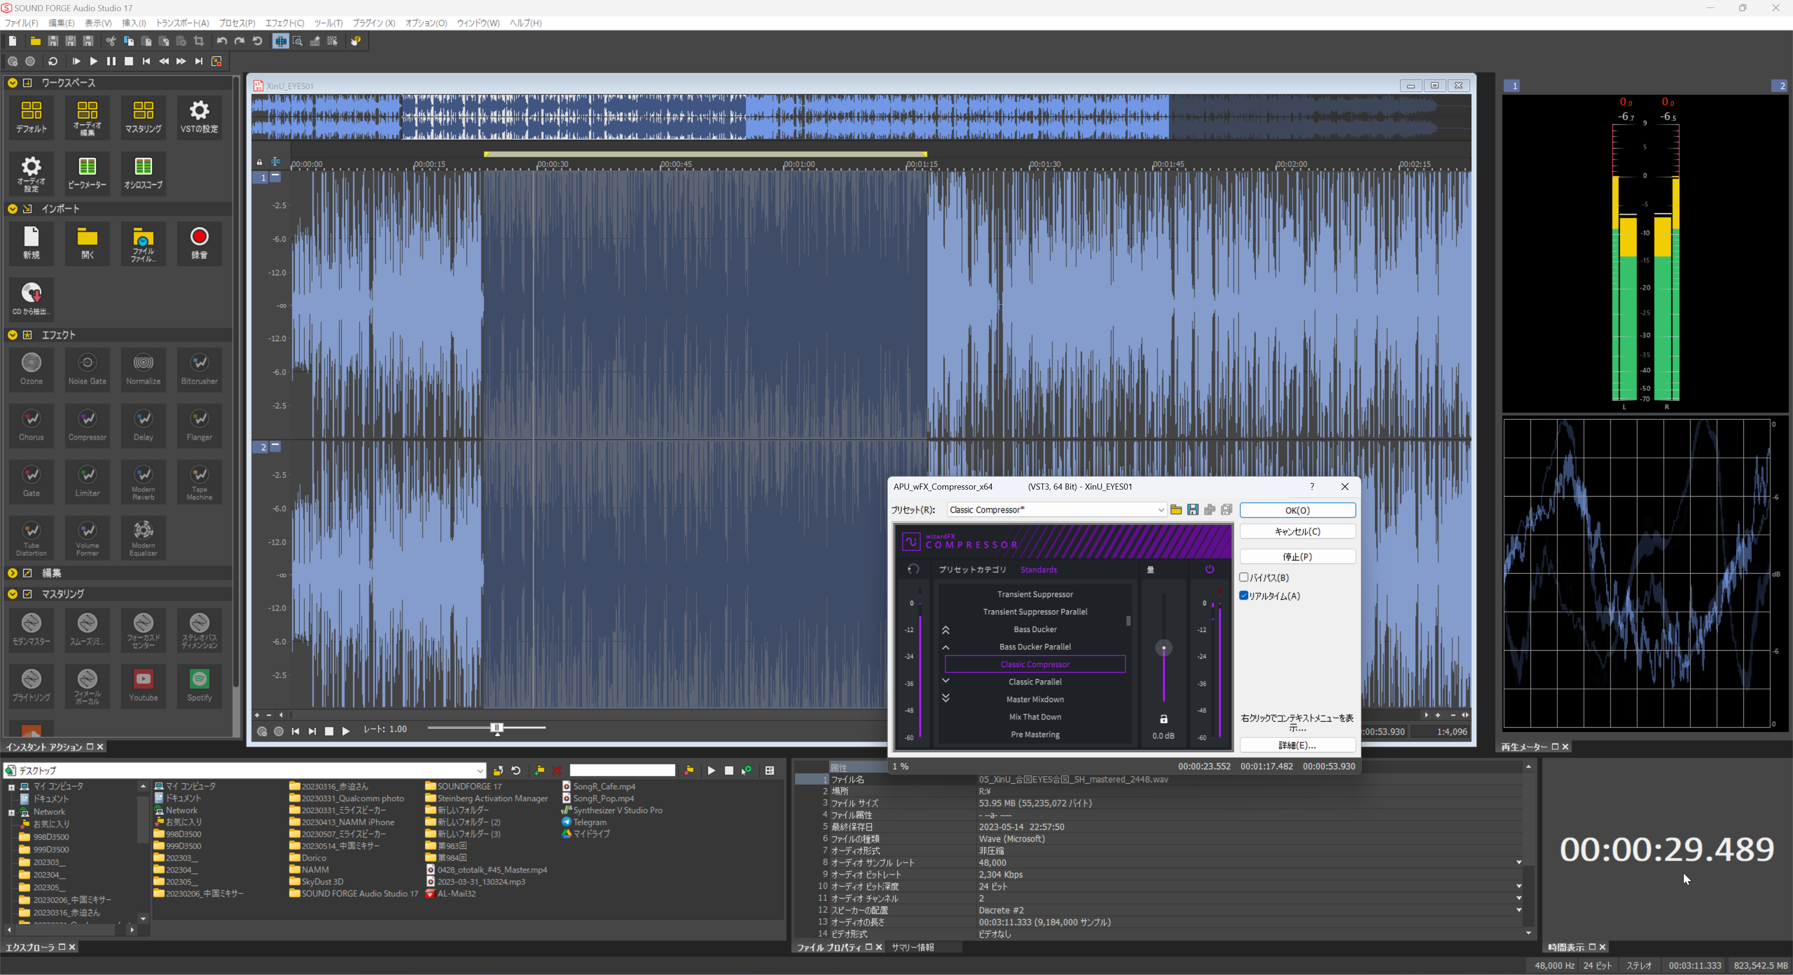Click the record (録音) import icon
Image resolution: width=1793 pixels, height=975 pixels.
click(199, 243)
